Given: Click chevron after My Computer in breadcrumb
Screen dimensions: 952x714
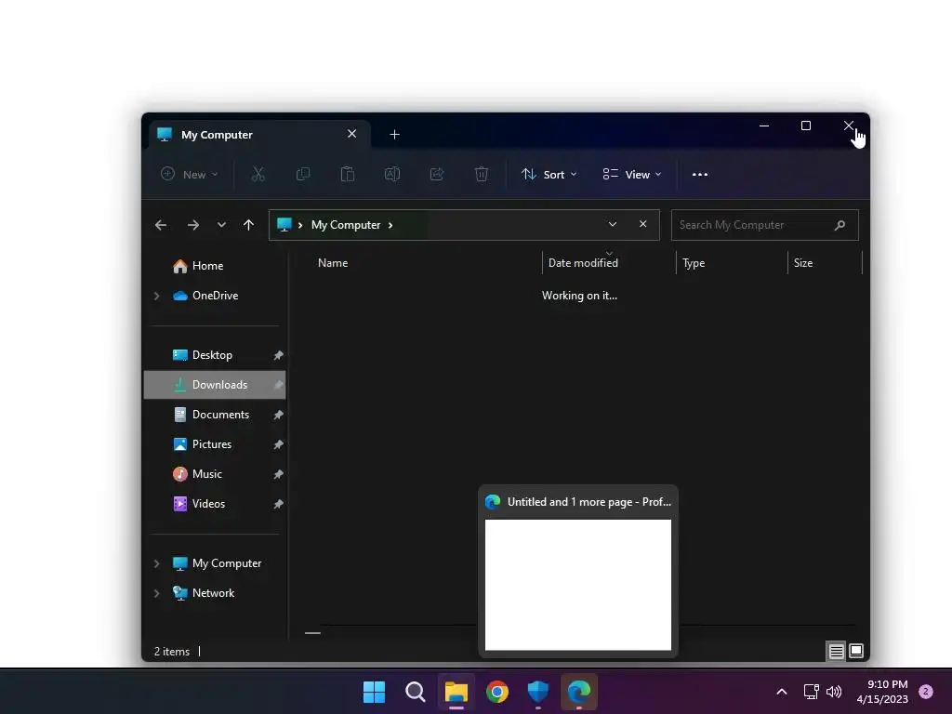Looking at the screenshot, I should [x=390, y=225].
